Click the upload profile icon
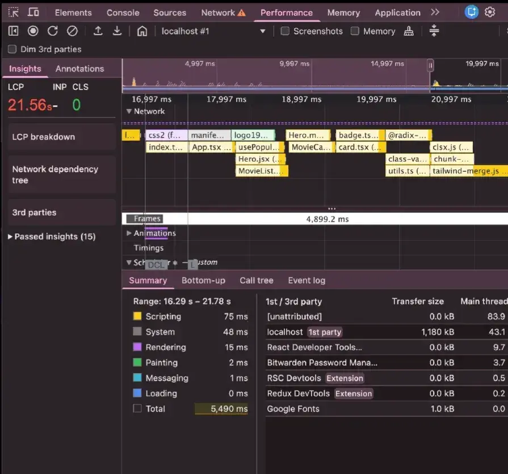508x474 pixels. (x=98, y=31)
